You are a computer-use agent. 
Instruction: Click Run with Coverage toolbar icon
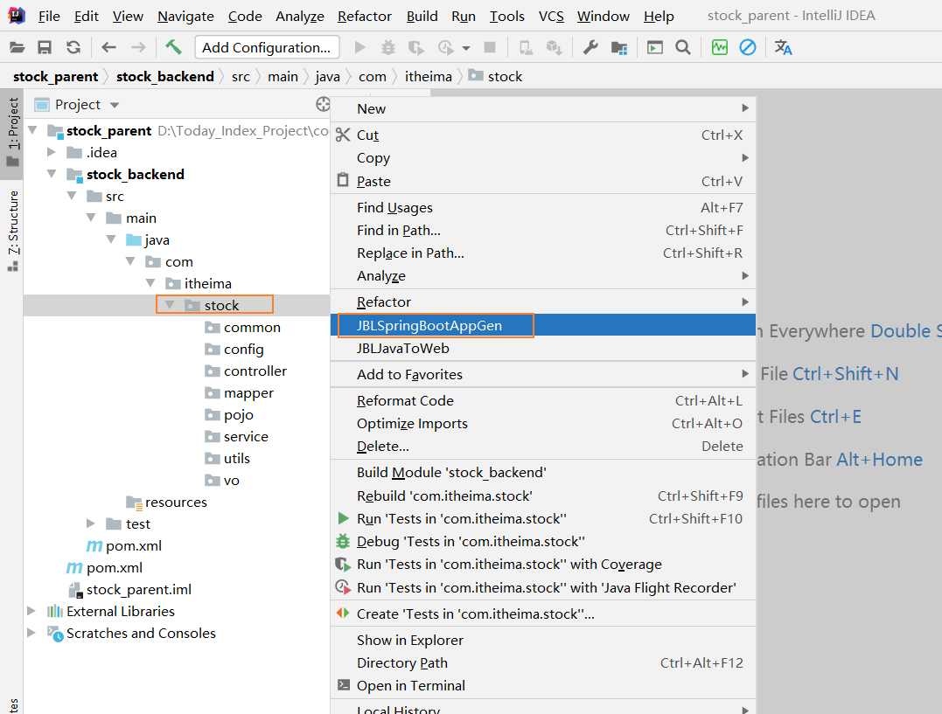pos(415,47)
